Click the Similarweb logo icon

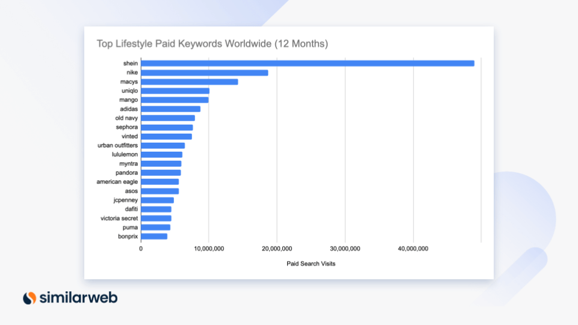pyautogui.click(x=30, y=298)
